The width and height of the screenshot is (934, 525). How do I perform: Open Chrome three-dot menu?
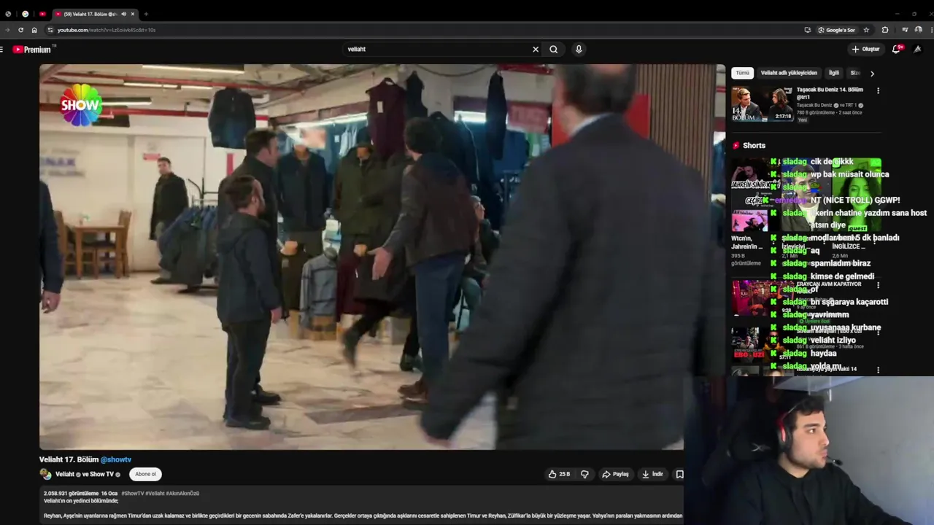[930, 30]
